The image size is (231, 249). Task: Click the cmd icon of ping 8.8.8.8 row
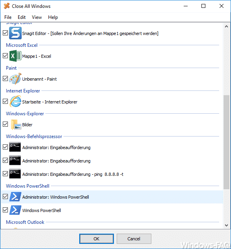pyautogui.click(x=15, y=174)
